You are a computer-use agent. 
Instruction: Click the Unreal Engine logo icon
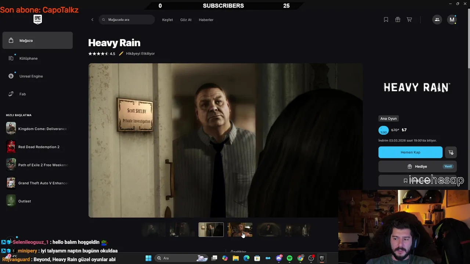pyautogui.click(x=11, y=76)
